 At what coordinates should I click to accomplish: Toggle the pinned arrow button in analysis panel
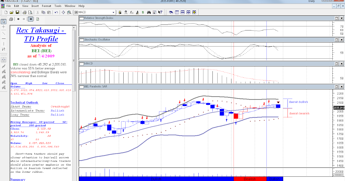(x=30, y=19)
